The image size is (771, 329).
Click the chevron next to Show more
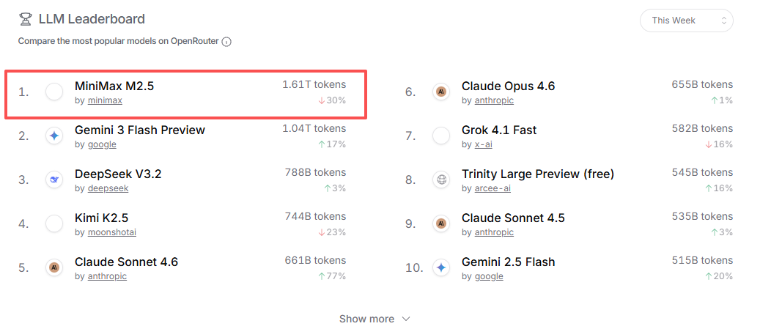[406, 319]
